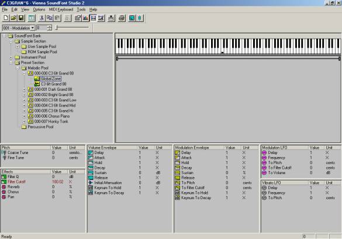Open the MIDI Keyboard menu
Viewport: 342px width, 239px height.
click(x=61, y=9)
